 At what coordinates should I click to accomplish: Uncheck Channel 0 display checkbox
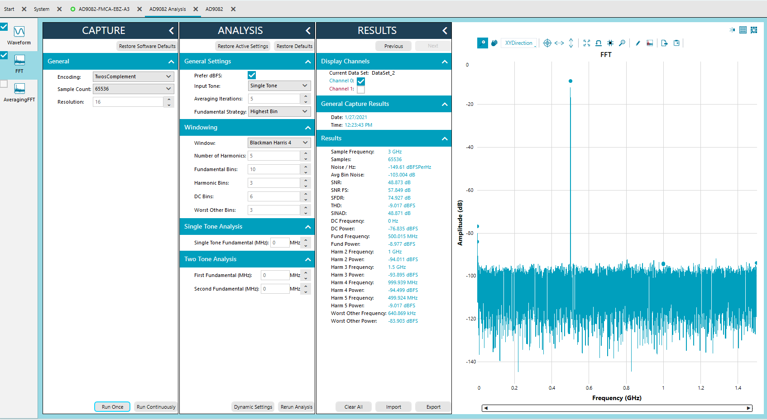coord(361,81)
